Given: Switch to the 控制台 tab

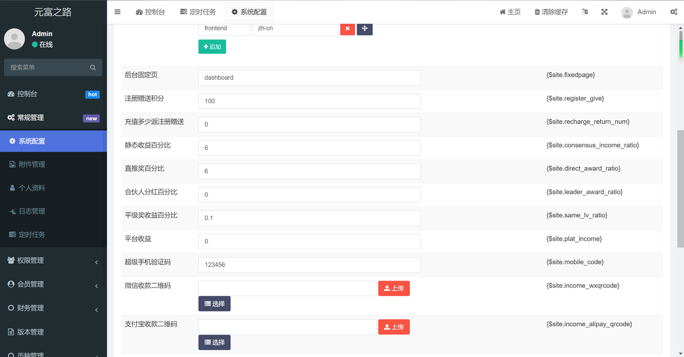Looking at the screenshot, I should coord(150,12).
